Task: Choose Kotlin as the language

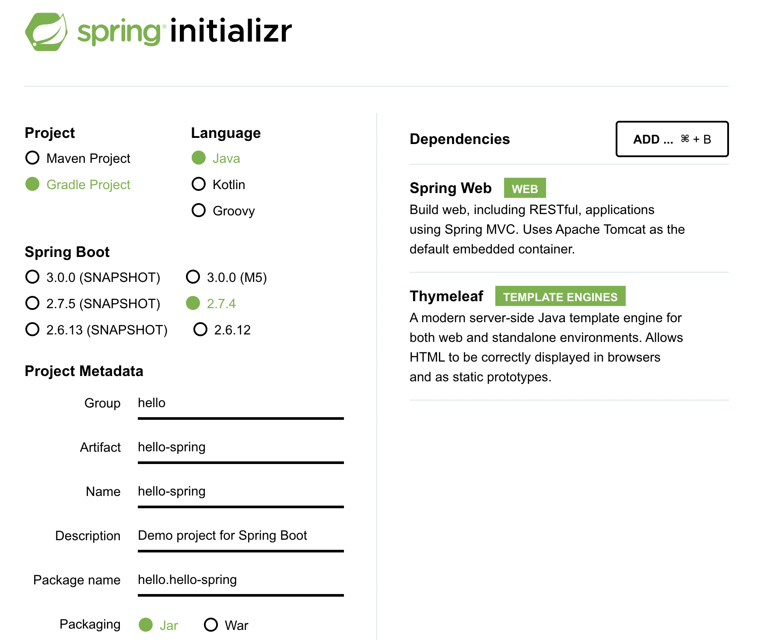Action: 218,184
